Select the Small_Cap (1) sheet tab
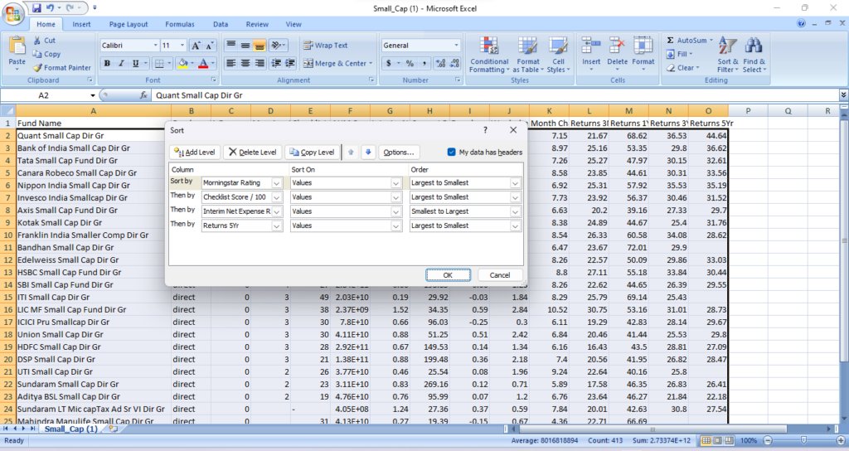849x451 pixels. 71,429
